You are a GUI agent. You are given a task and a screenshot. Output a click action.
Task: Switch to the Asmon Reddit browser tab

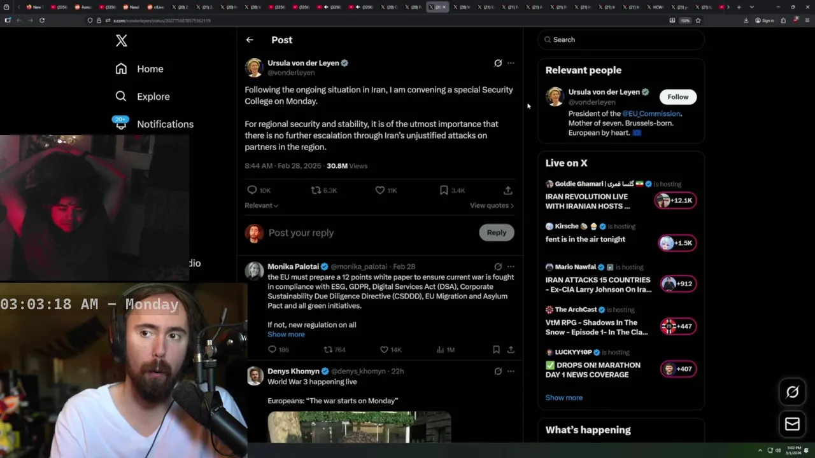tap(83, 7)
